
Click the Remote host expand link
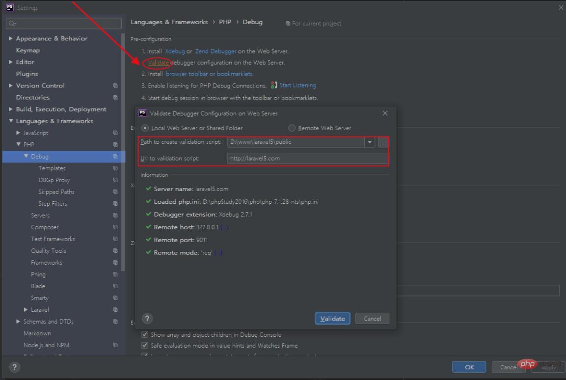(x=224, y=227)
